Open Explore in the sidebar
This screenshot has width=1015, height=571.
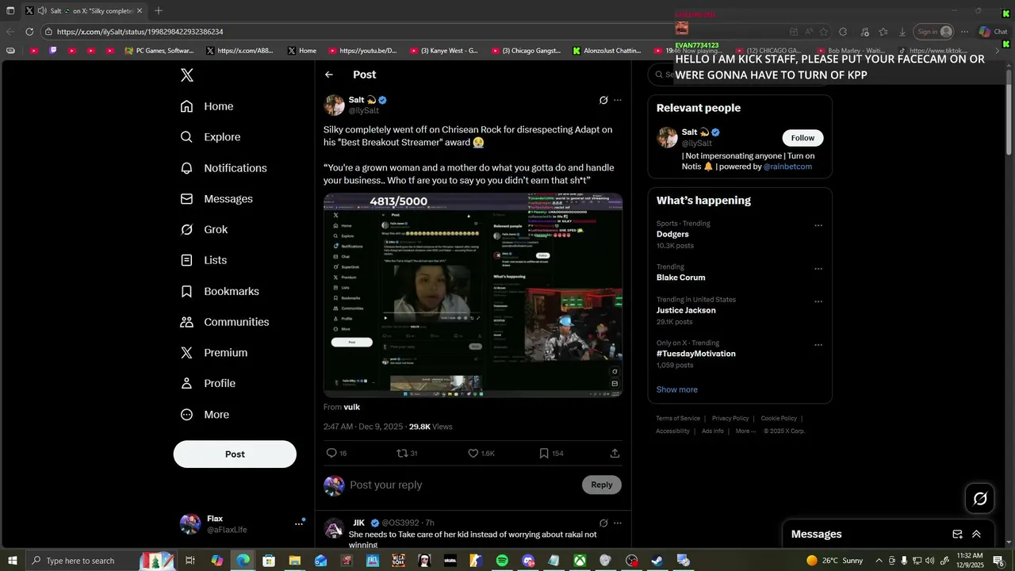click(210, 137)
